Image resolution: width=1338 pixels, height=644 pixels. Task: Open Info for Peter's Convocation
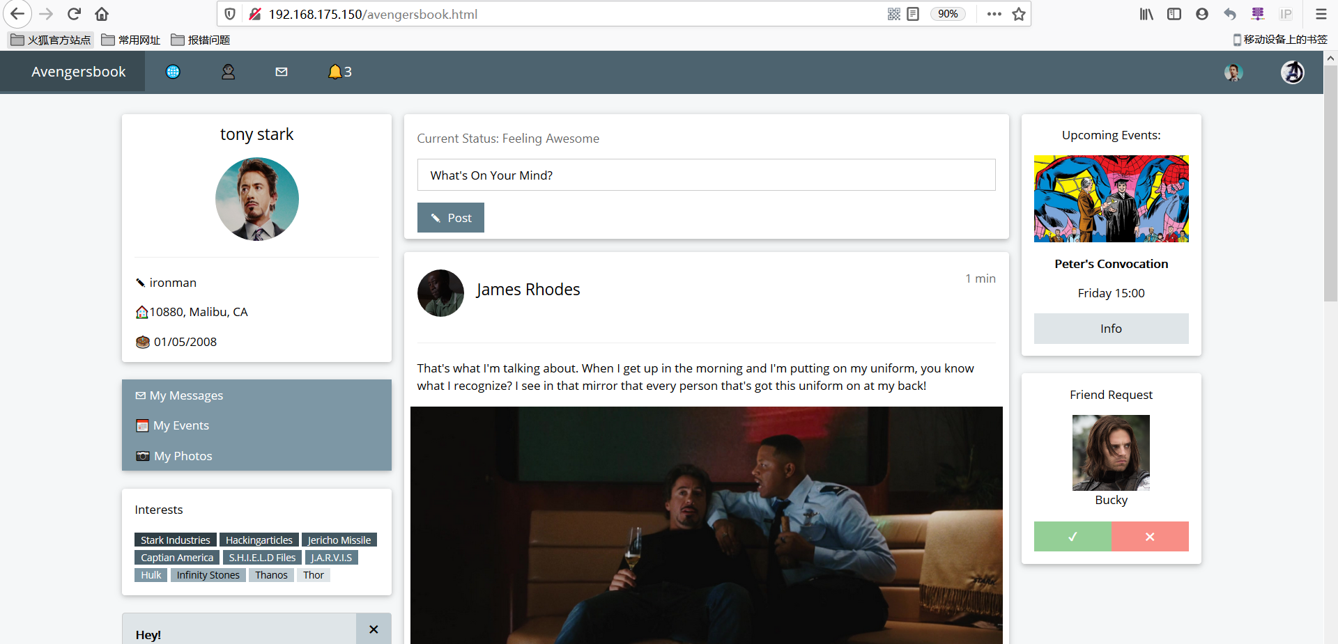1111,329
